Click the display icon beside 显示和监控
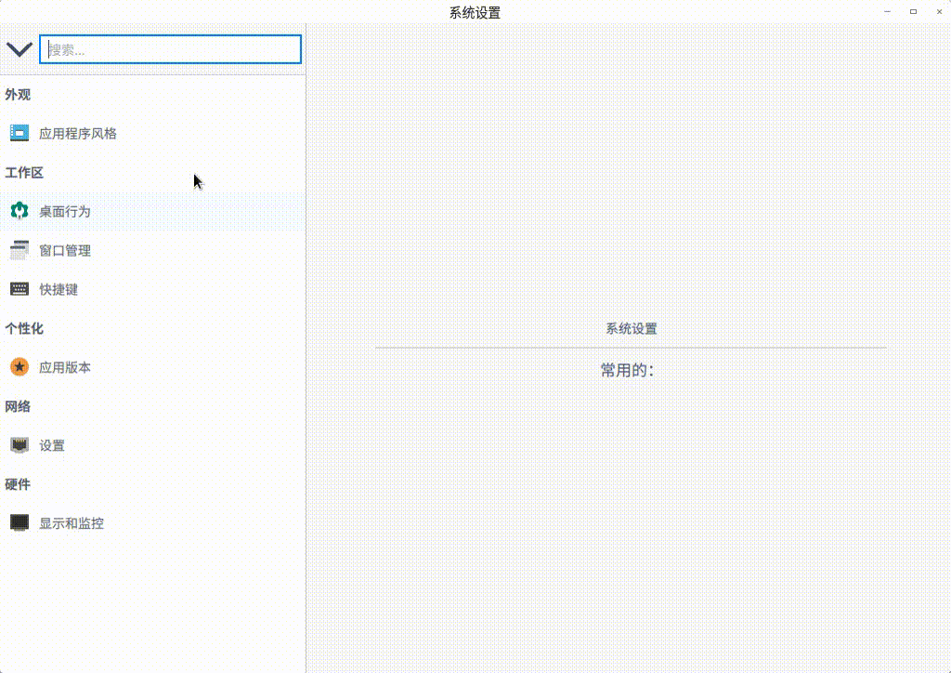The width and height of the screenshot is (951, 673). pyautogui.click(x=19, y=522)
